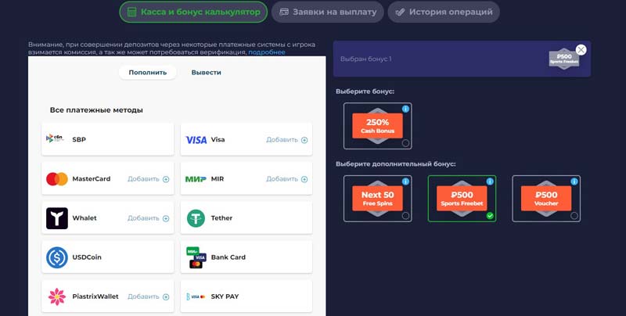626x316 pixels.
Task: Select the 250% Cash Bonus radio button
Action: pyautogui.click(x=405, y=143)
